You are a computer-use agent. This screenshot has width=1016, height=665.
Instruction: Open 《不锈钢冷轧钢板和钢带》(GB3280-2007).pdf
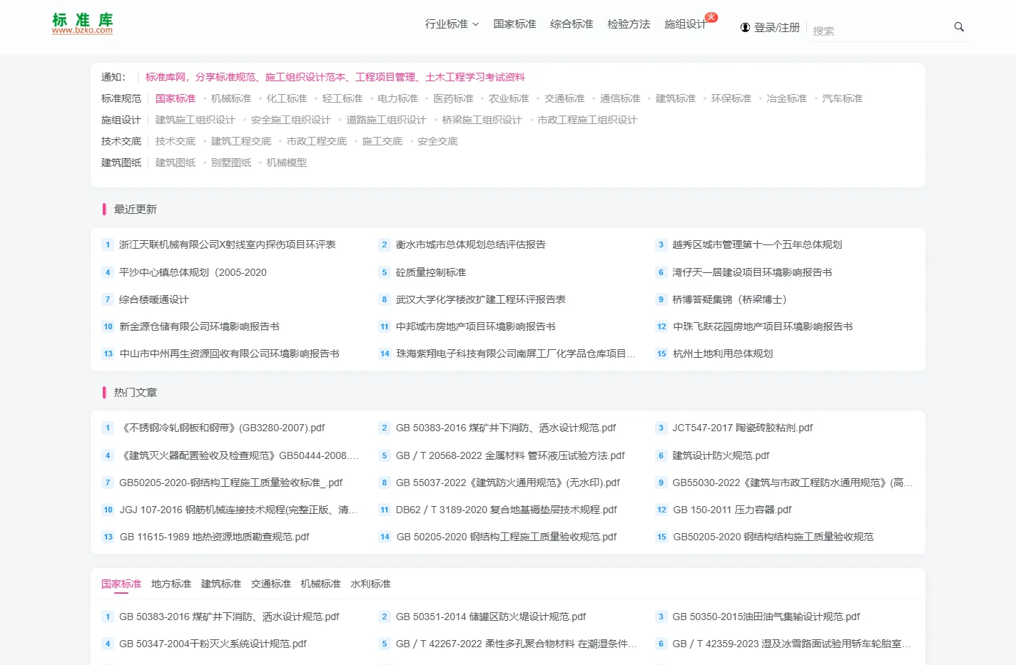click(222, 428)
